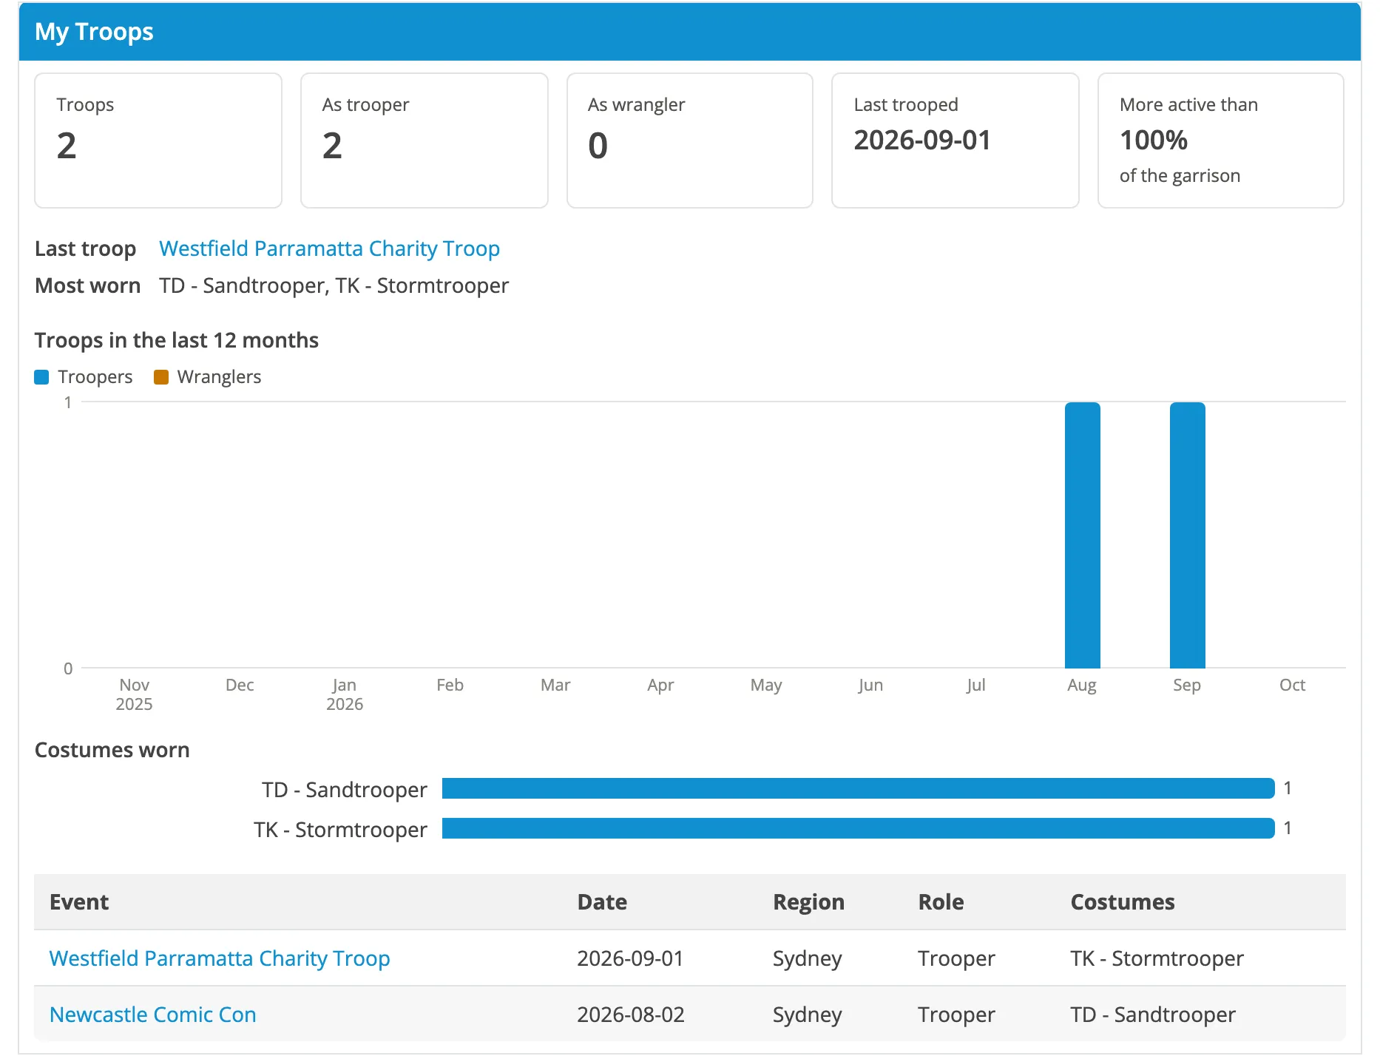The width and height of the screenshot is (1380, 1056).
Task: Click the Role column header
Action: tap(941, 902)
